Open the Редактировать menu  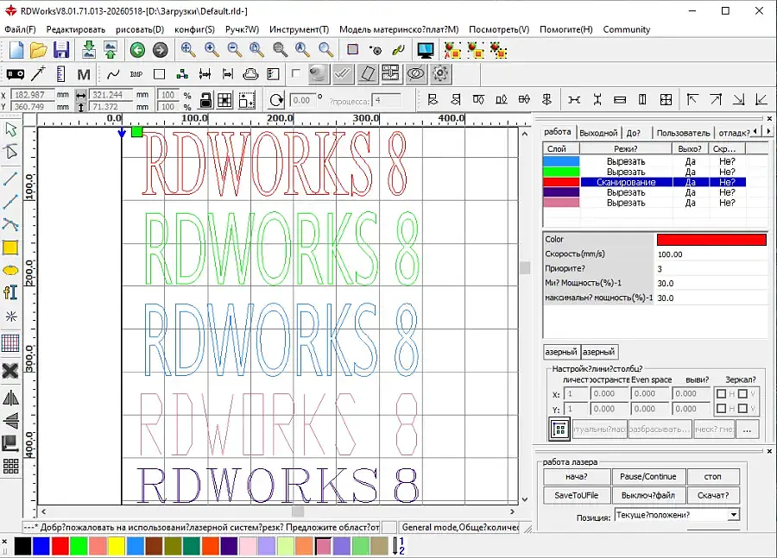click(x=76, y=29)
